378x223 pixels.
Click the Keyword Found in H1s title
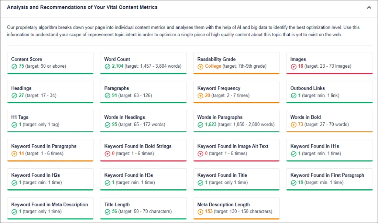(315, 146)
